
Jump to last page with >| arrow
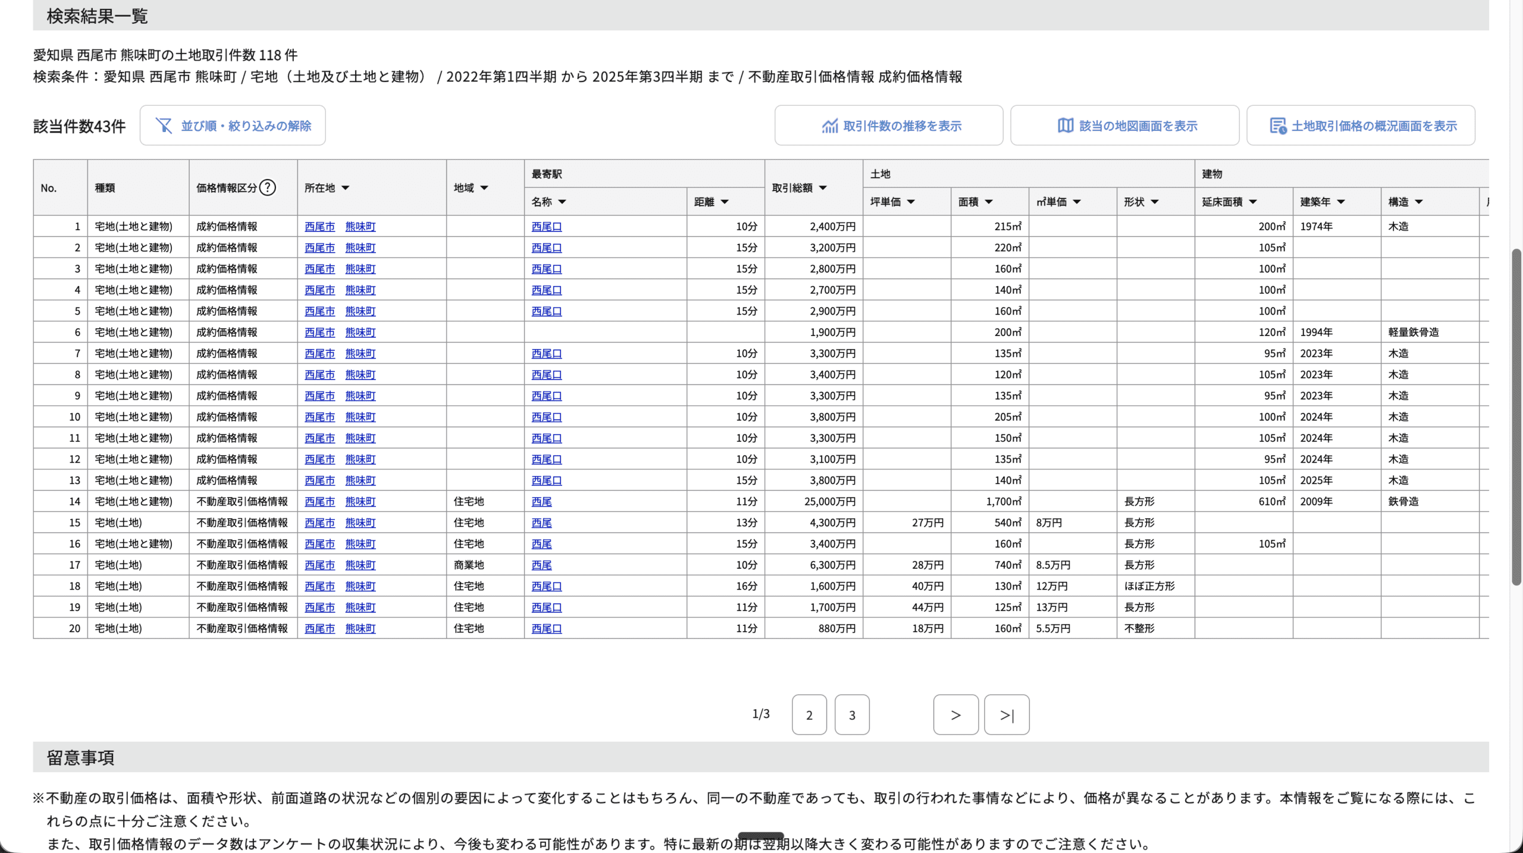pos(1007,714)
